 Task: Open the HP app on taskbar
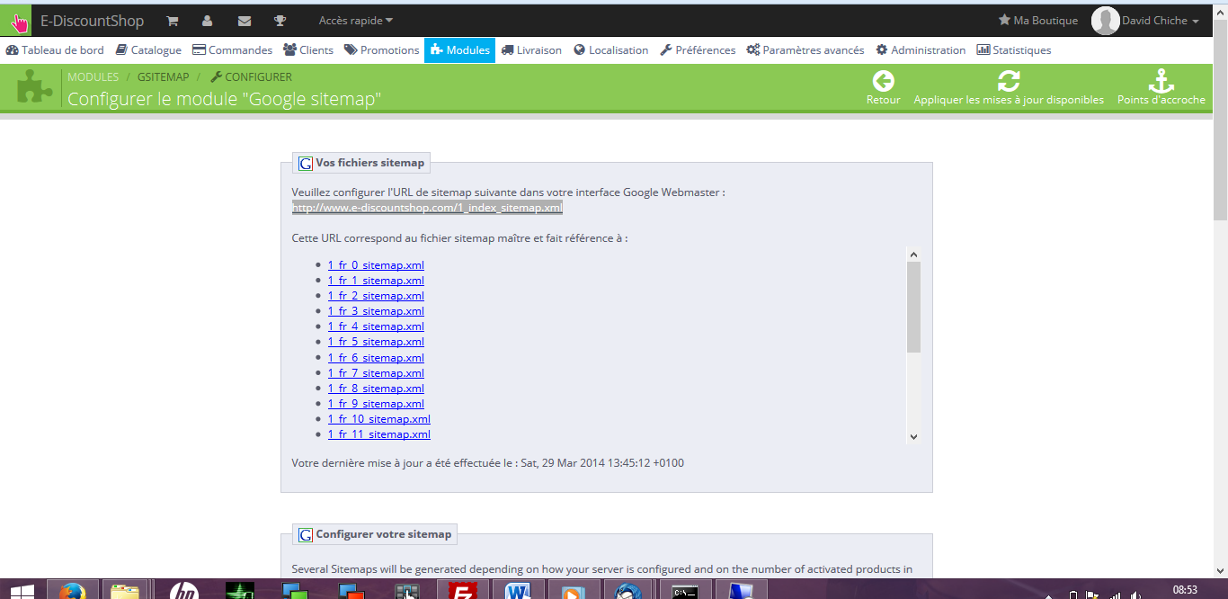coord(183,591)
